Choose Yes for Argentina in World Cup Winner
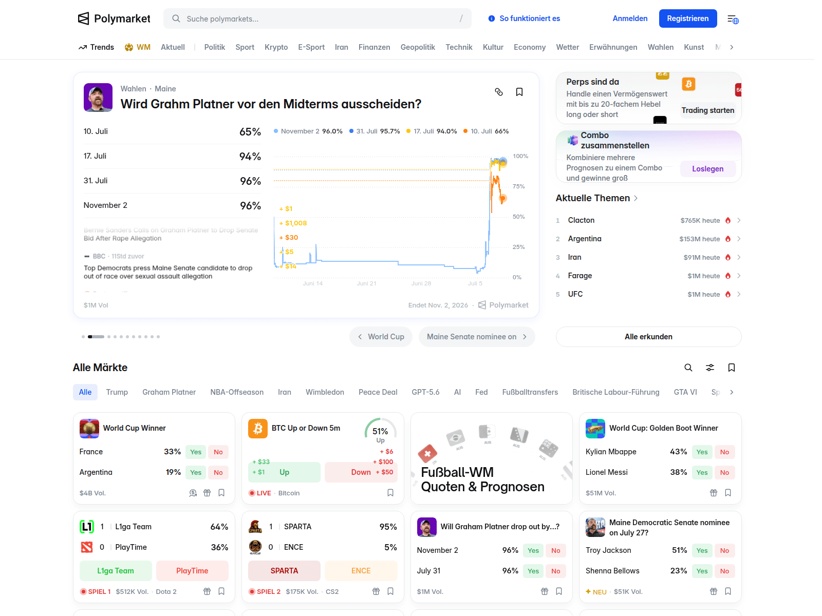 pyautogui.click(x=196, y=472)
